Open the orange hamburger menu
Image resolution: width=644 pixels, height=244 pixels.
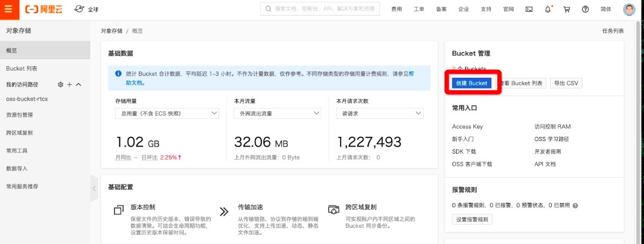(x=10, y=10)
